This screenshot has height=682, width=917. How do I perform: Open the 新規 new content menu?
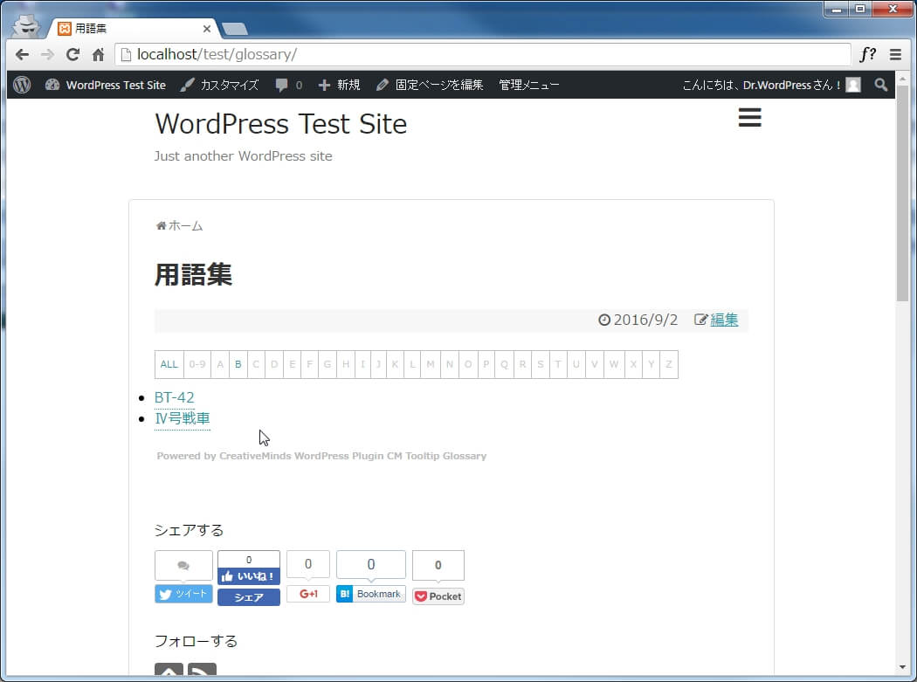coord(339,85)
